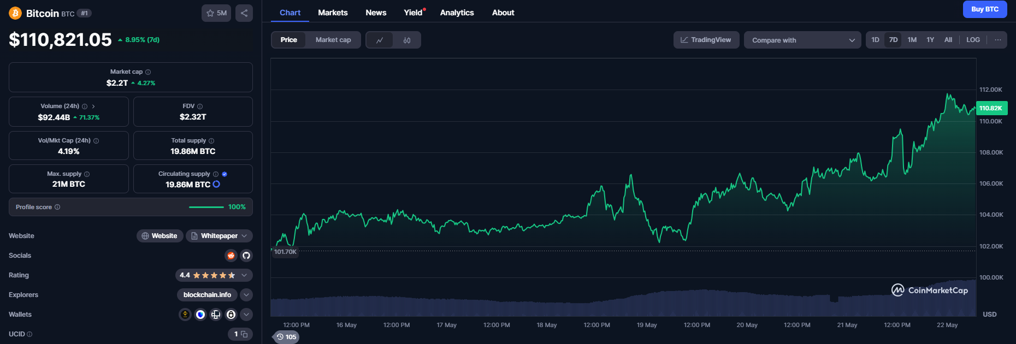Open the GitHub social link
This screenshot has height=344, width=1016.
(246, 256)
